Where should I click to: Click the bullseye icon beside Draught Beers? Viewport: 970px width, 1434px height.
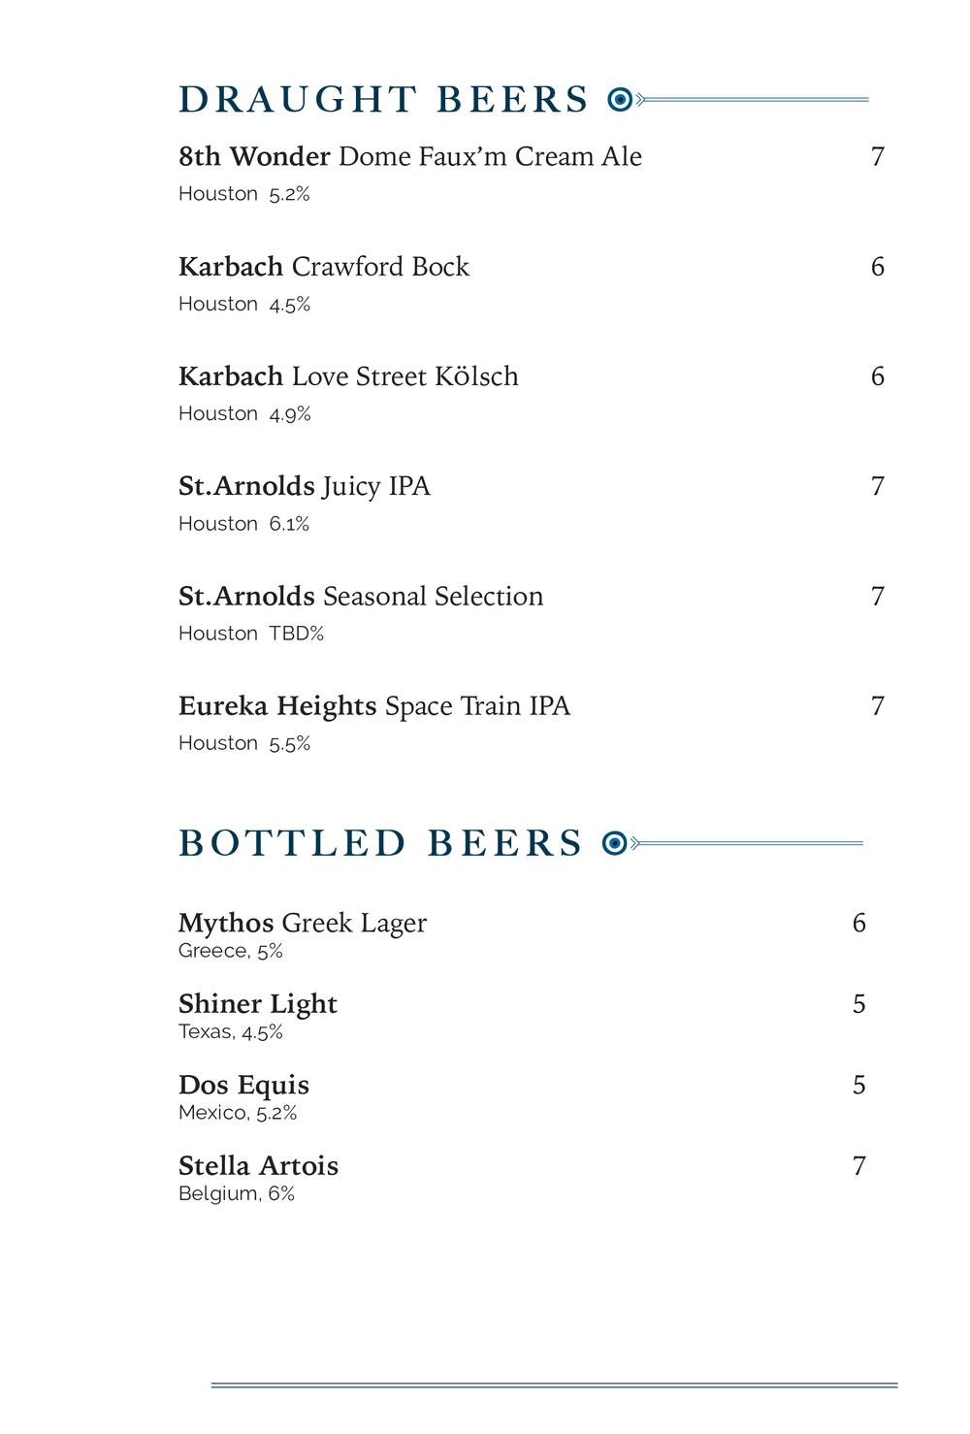[x=620, y=99]
